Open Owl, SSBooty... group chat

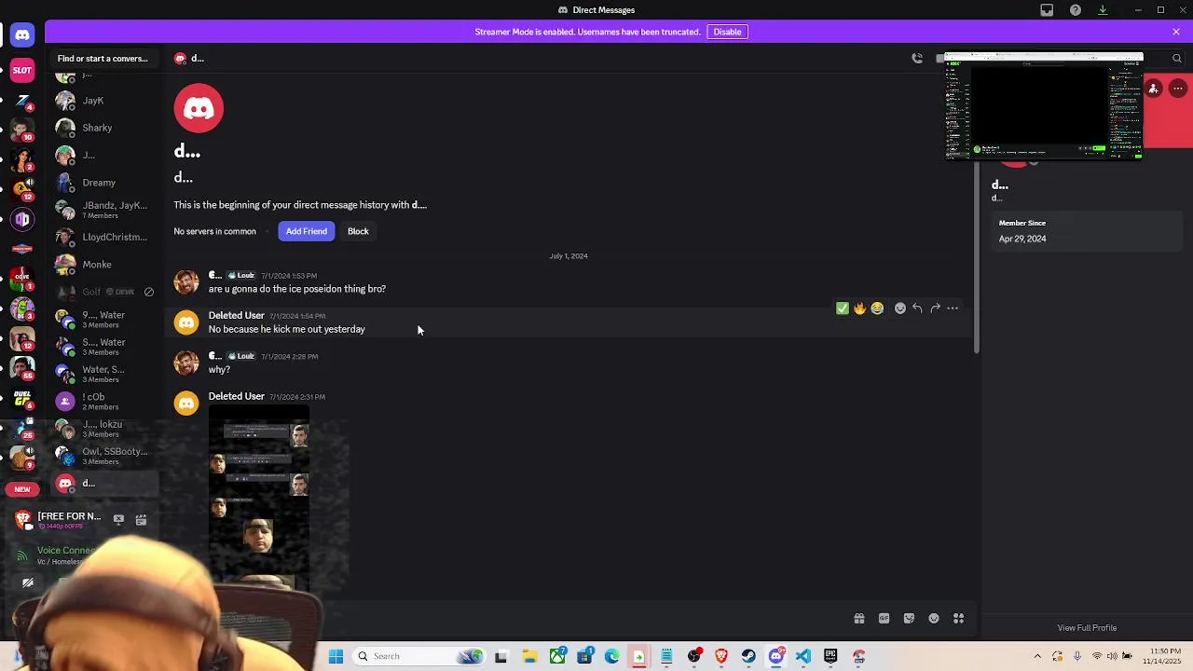(104, 456)
